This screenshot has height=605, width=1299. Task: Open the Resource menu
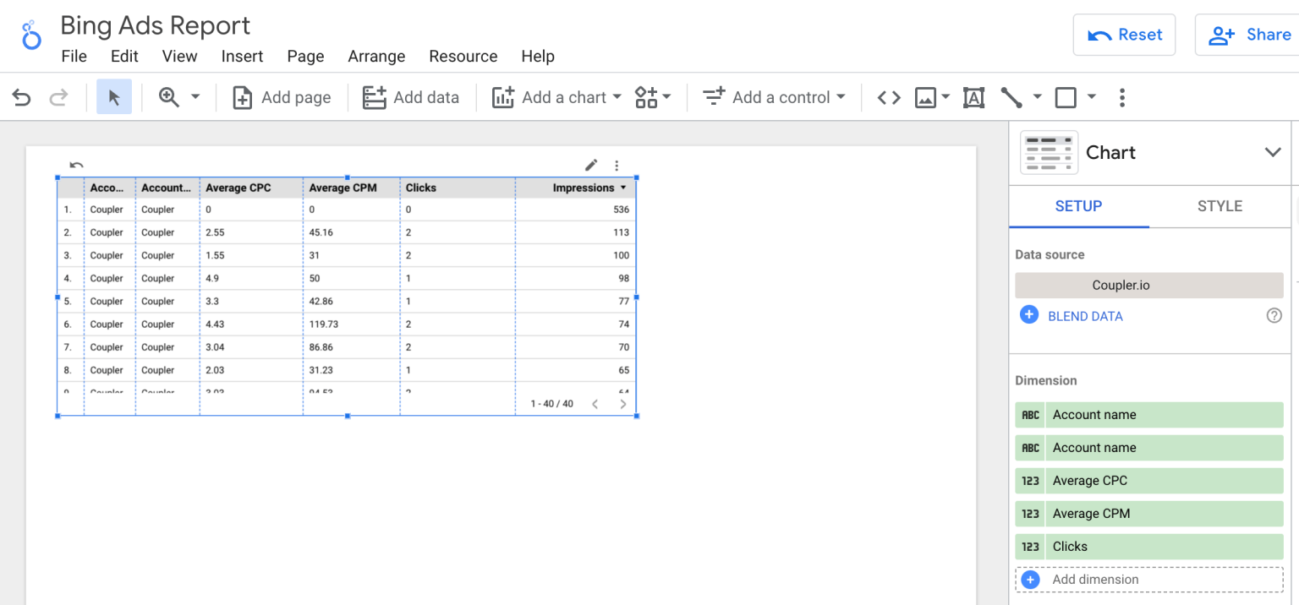463,57
